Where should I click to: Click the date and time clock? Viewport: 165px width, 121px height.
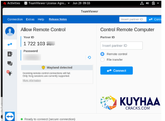tap(81, 3)
